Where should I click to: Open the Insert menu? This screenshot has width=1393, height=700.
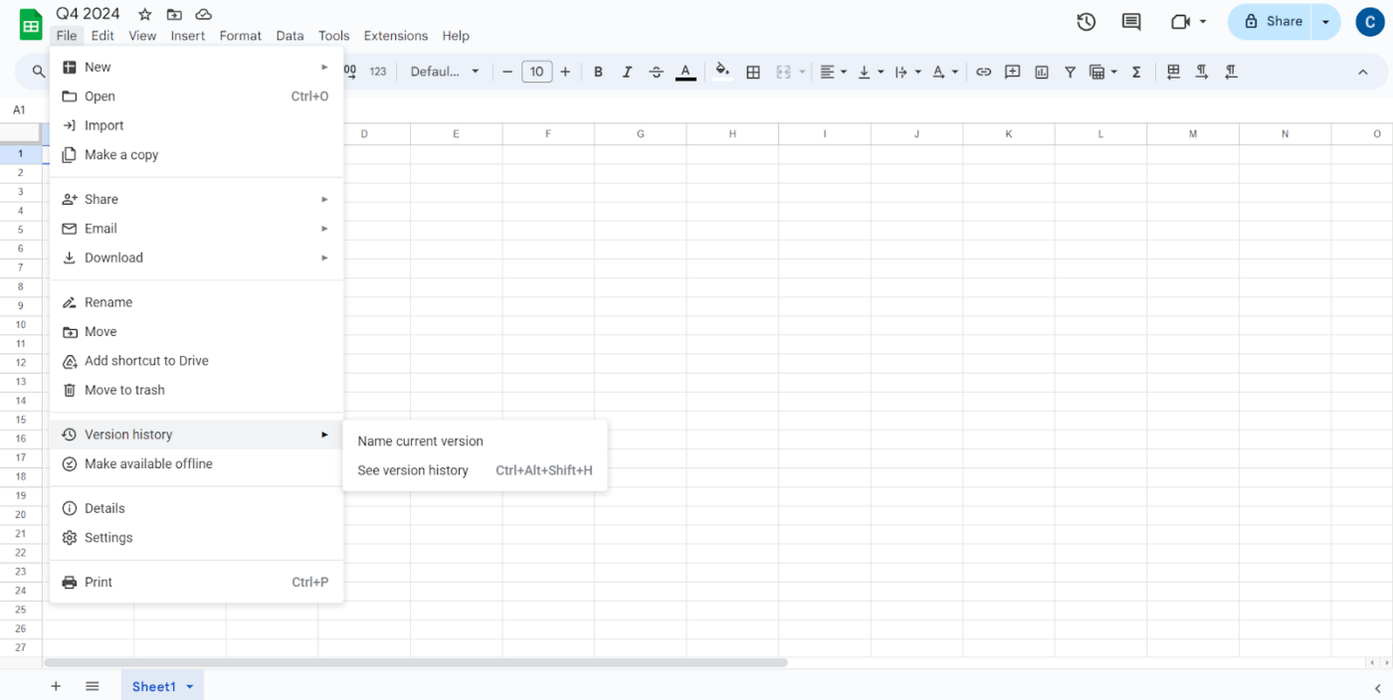pyautogui.click(x=187, y=36)
